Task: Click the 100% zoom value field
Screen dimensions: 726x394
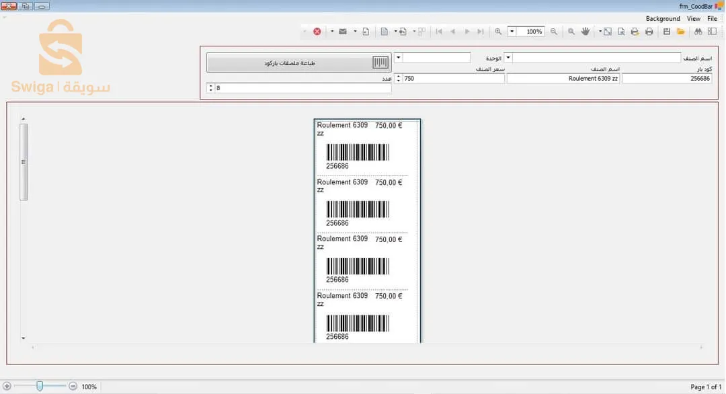Action: 530,32
